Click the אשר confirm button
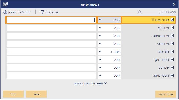 [x=36, y=94]
